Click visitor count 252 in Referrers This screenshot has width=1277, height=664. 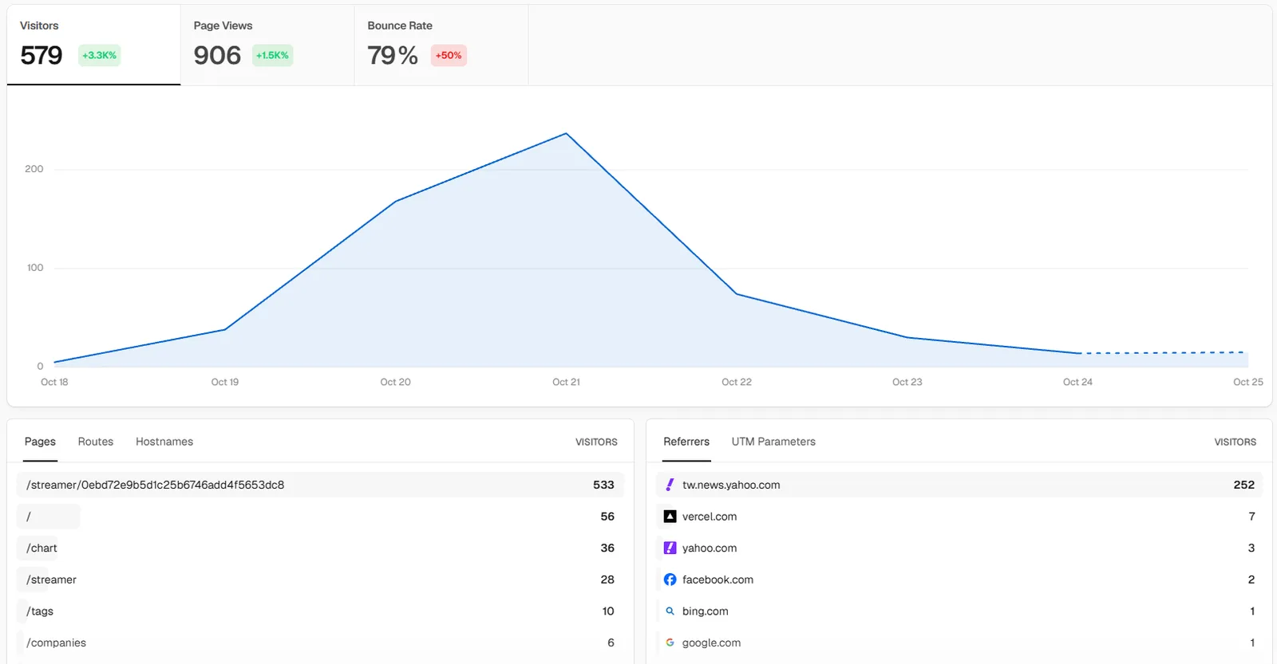tap(1243, 485)
